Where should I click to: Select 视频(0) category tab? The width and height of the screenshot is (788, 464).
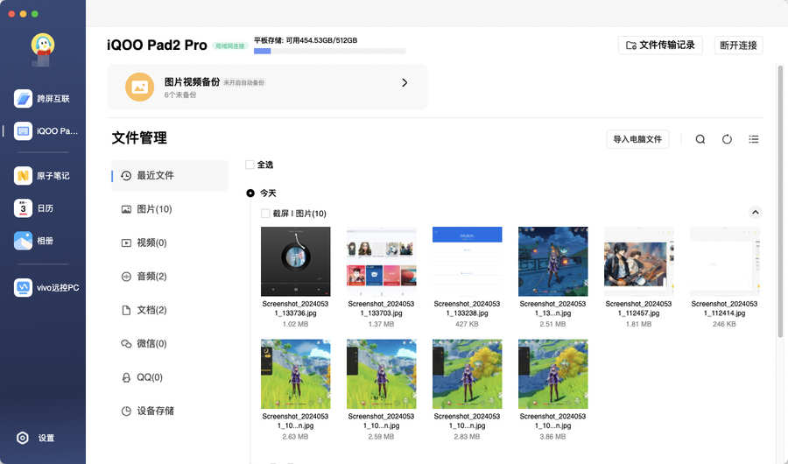pyautogui.click(x=151, y=243)
